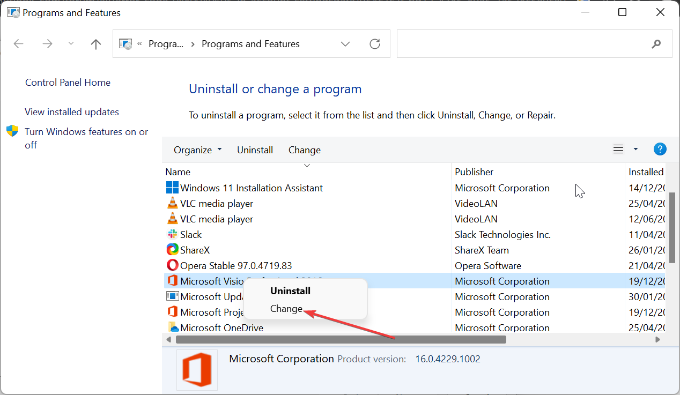Open the view options dropdown arrow
This screenshot has width=680, height=395.
635,149
